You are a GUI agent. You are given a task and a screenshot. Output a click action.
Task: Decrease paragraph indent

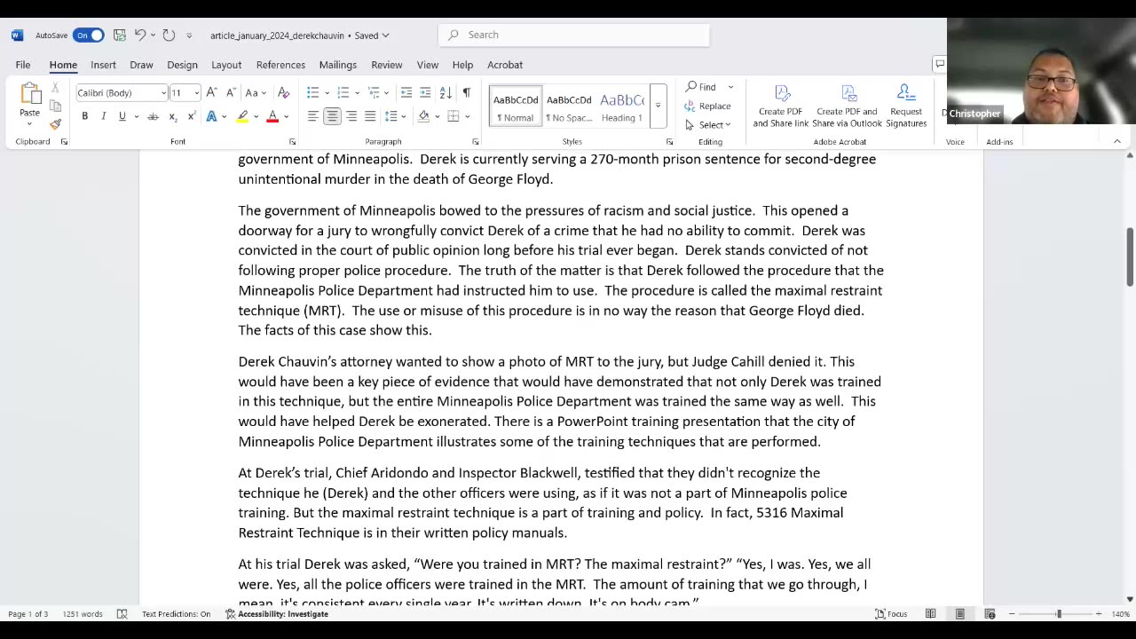pyautogui.click(x=406, y=92)
